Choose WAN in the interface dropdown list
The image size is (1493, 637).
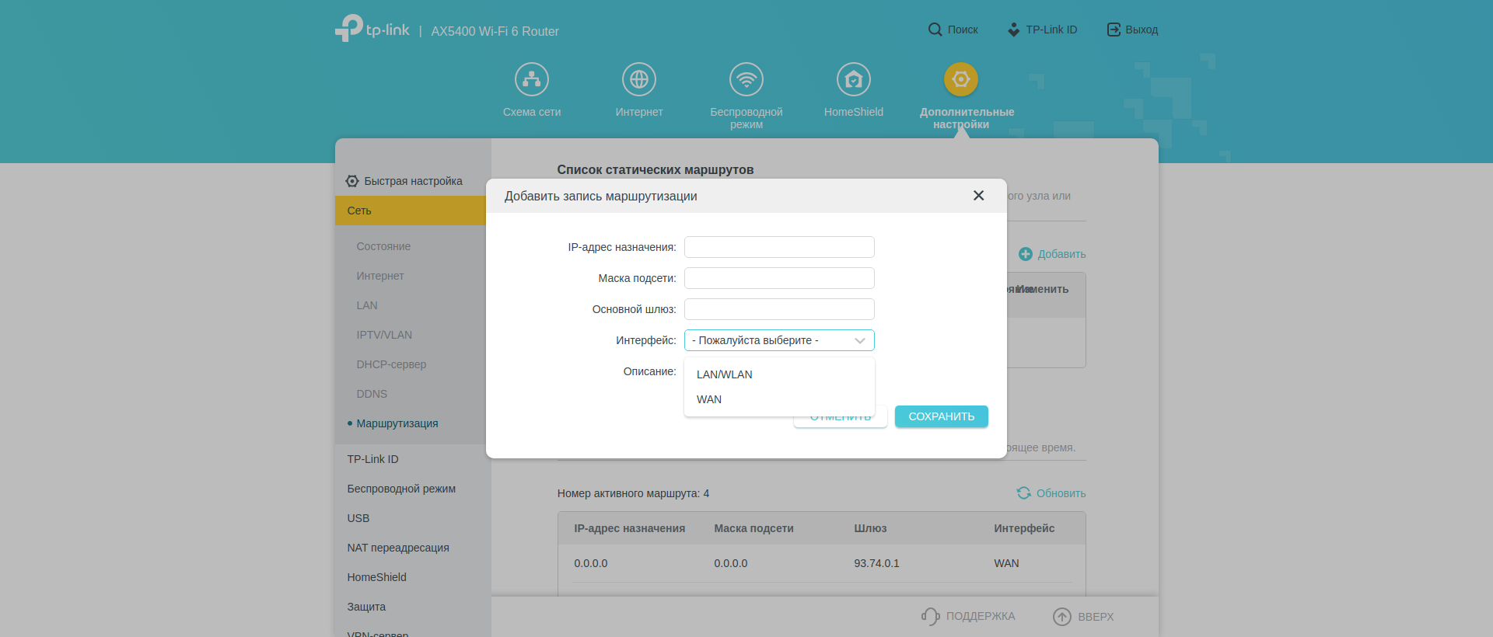(709, 399)
